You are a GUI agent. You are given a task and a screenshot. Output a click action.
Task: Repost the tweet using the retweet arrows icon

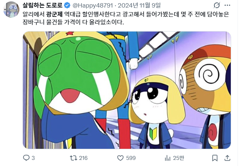pyautogui.click(x=73, y=158)
